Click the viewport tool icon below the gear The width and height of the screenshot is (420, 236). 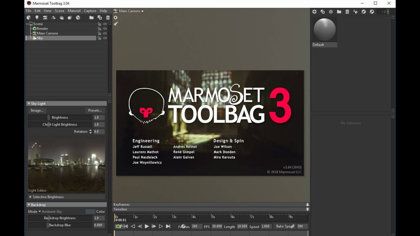pyautogui.click(x=115, y=24)
